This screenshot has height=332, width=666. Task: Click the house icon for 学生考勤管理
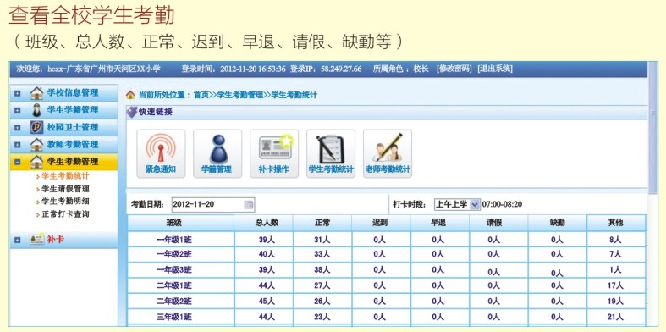(37, 162)
